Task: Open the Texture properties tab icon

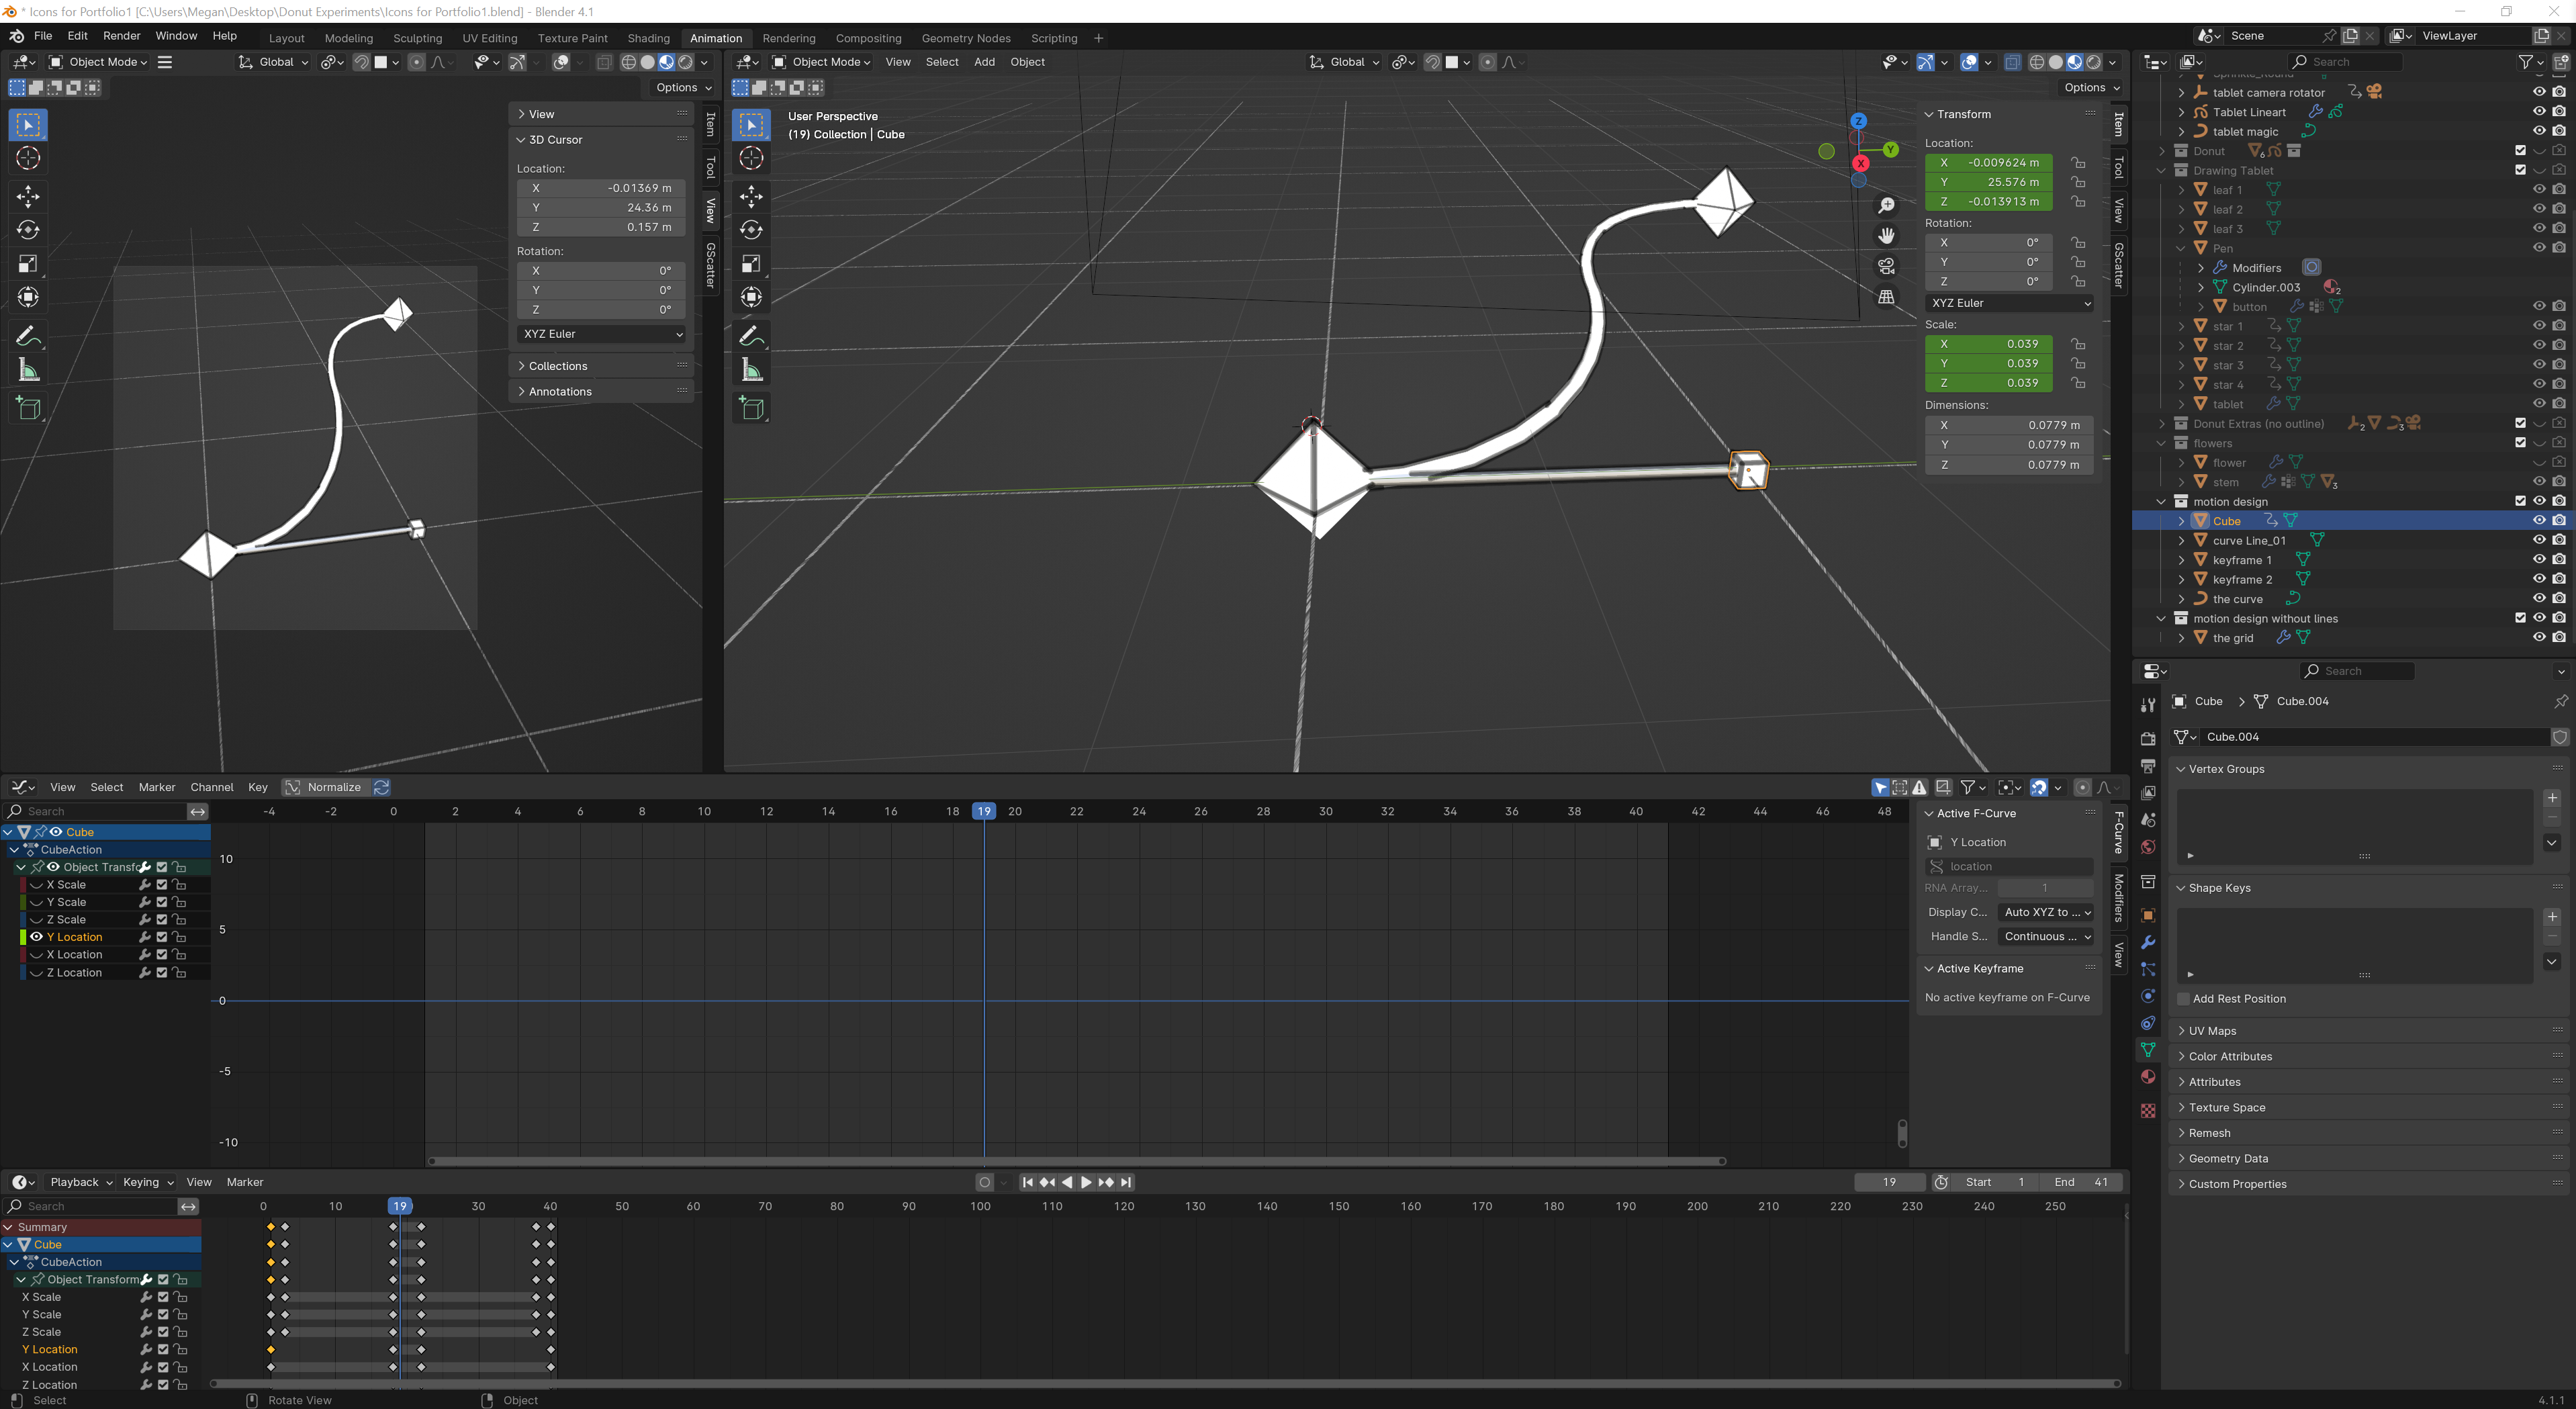Action: click(x=2148, y=1111)
